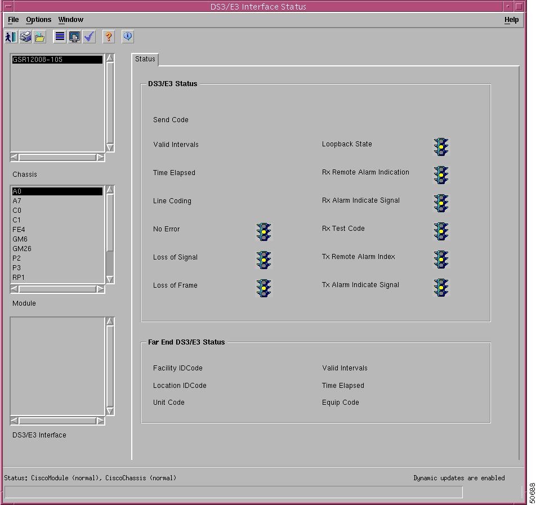The width and height of the screenshot is (536, 505).
Task: Click the Tx Remote Alarm Index light
Action: (x=441, y=260)
